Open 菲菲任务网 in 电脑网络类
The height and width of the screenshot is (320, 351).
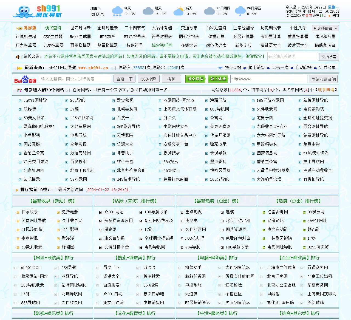(x=195, y=276)
